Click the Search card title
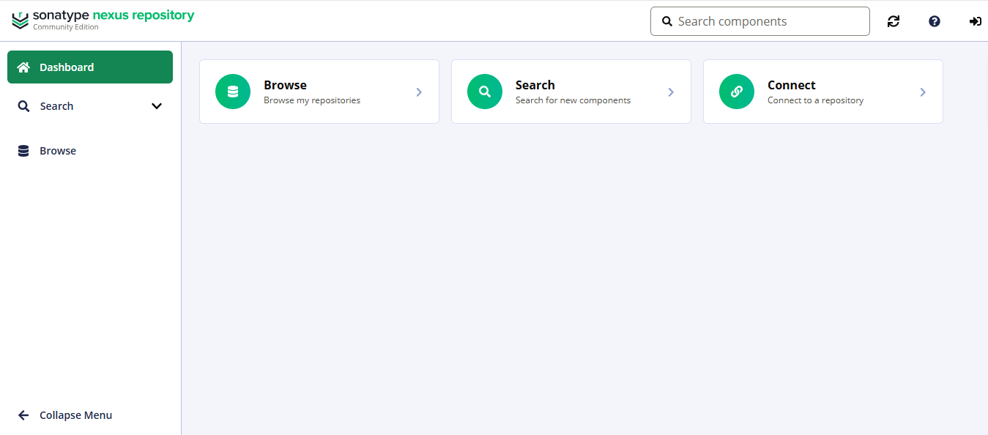The image size is (988, 435). click(535, 85)
